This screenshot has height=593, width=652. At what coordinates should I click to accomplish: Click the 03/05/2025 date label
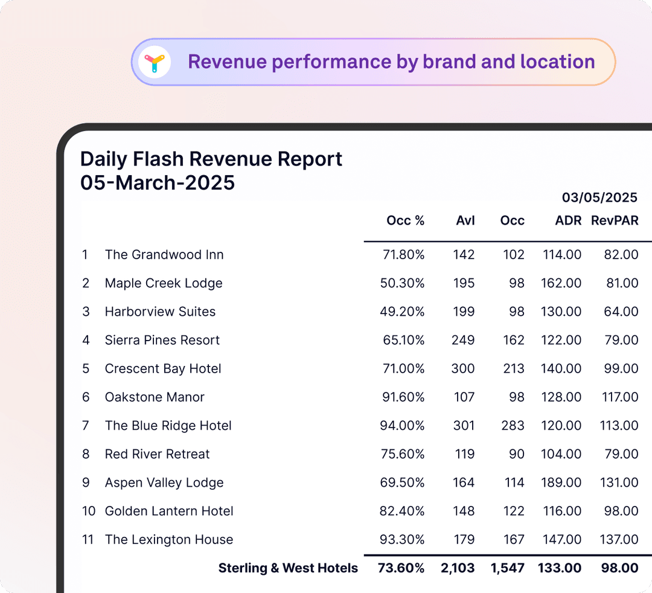click(x=599, y=197)
